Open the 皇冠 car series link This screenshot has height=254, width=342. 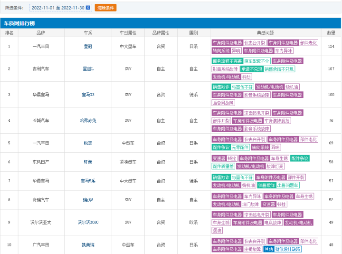[88, 46]
